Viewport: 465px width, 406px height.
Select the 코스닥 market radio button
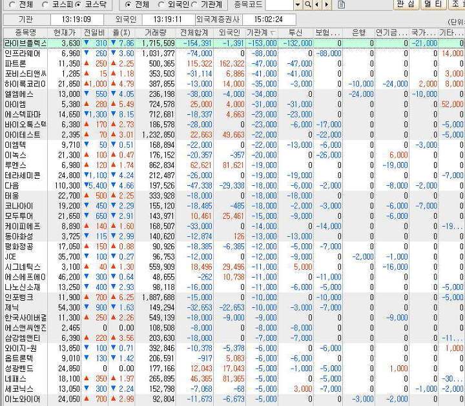pos(78,5)
